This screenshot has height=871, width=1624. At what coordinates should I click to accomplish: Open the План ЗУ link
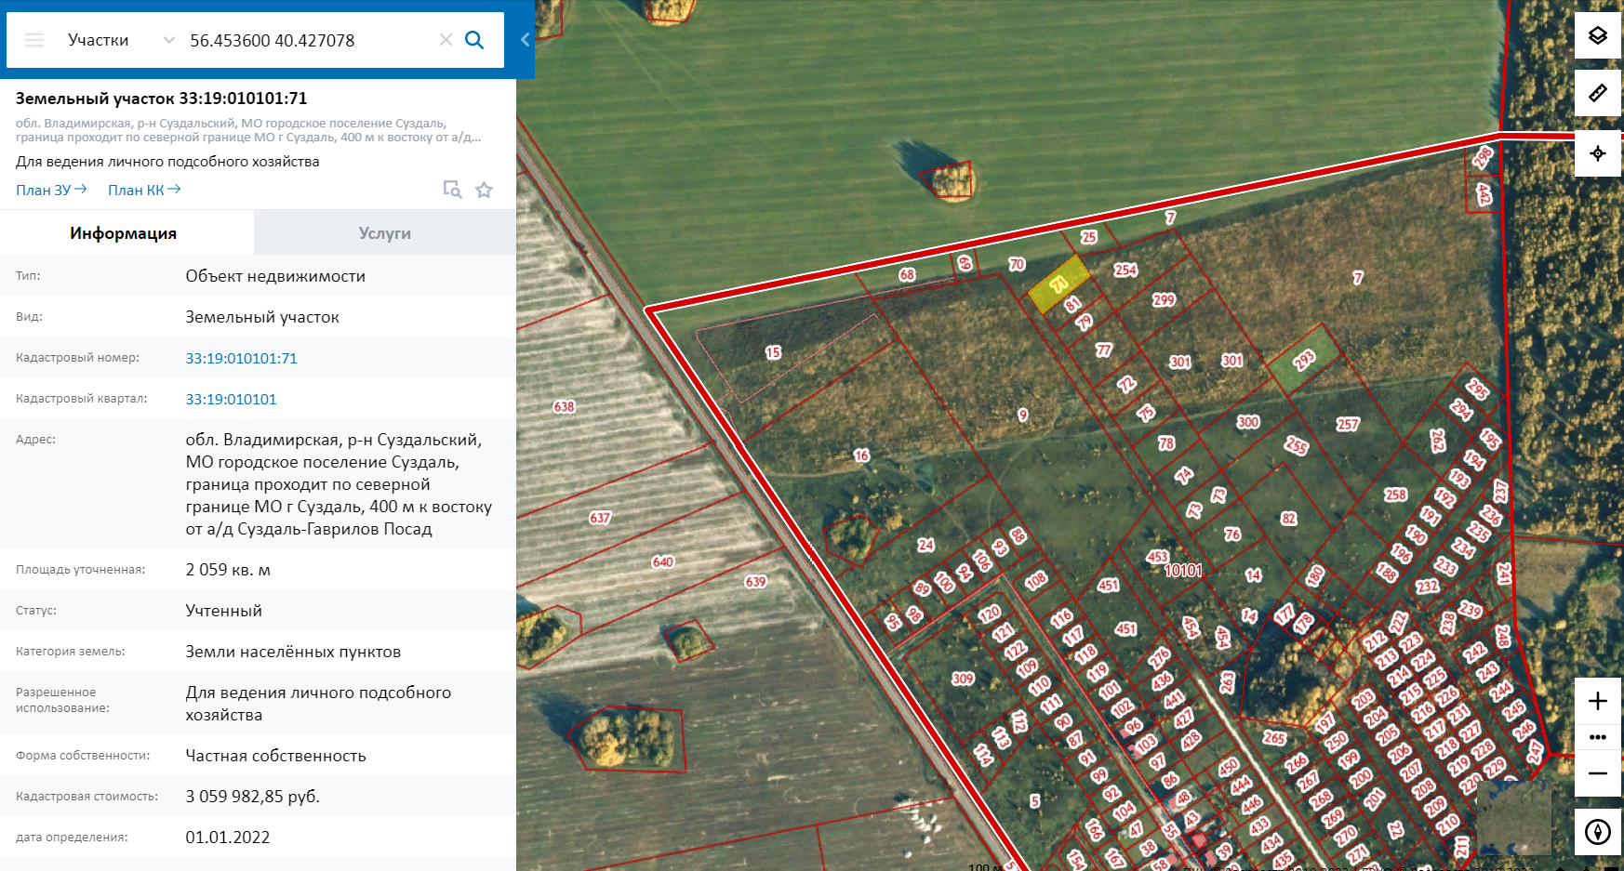pos(51,190)
